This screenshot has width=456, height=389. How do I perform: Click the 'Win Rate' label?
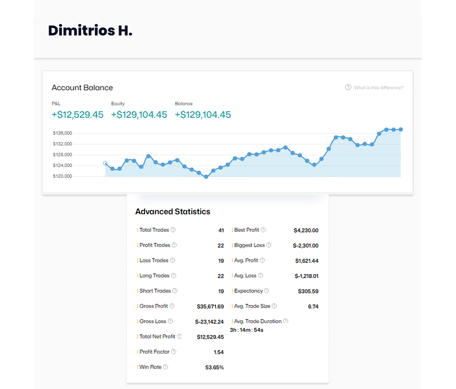coord(150,367)
